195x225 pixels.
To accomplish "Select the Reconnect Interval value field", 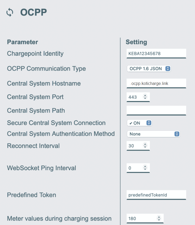I will [134, 146].
